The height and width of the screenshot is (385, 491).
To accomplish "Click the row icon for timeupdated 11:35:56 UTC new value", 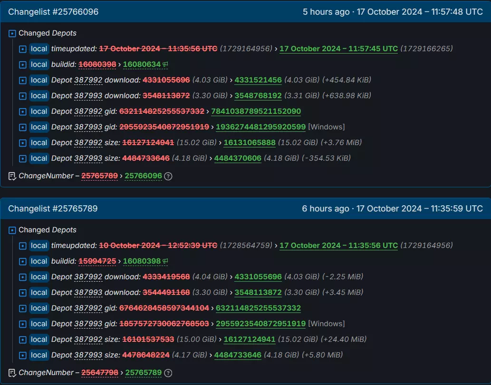I will tap(22, 246).
